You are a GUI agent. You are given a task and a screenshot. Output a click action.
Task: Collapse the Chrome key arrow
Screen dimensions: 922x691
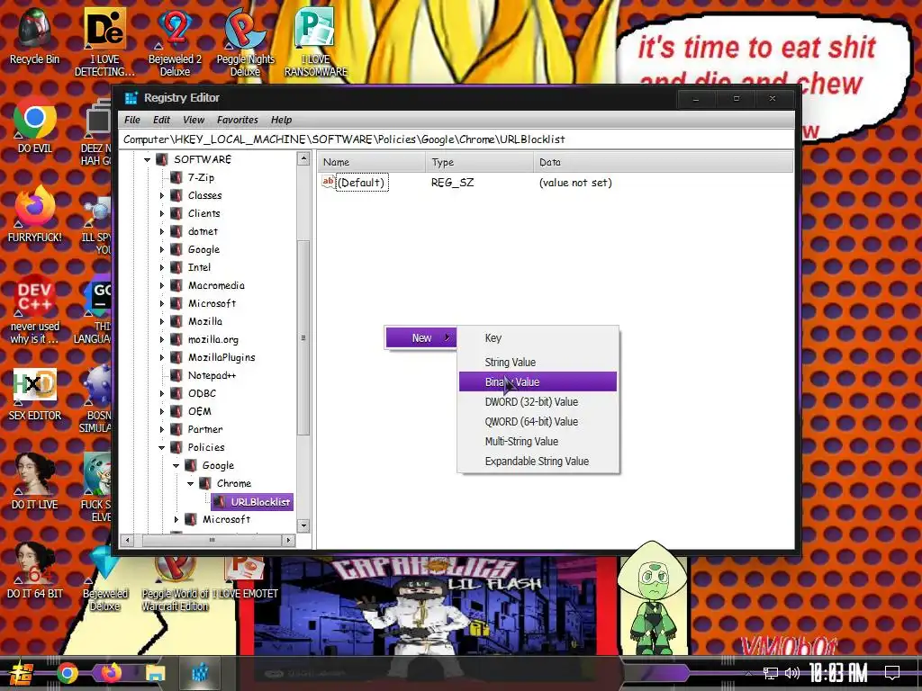click(x=191, y=483)
